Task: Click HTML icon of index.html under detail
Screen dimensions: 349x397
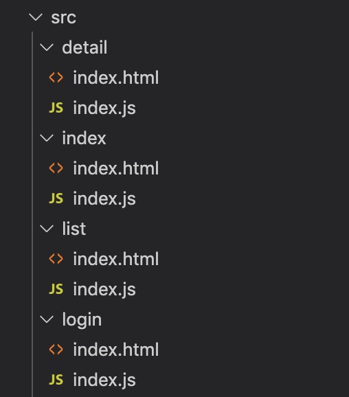Action: (56, 78)
